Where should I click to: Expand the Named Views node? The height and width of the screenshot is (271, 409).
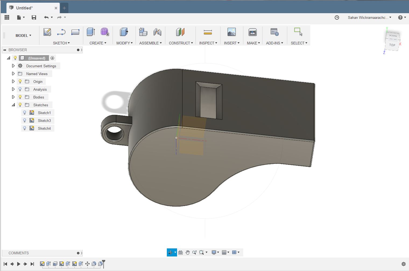[13, 74]
